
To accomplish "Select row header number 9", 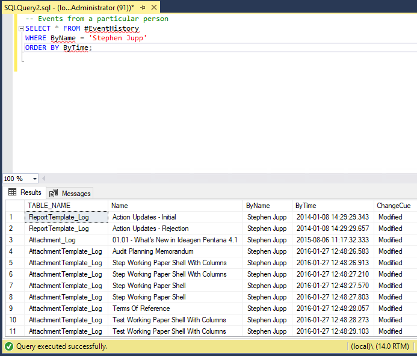I will [15, 308].
